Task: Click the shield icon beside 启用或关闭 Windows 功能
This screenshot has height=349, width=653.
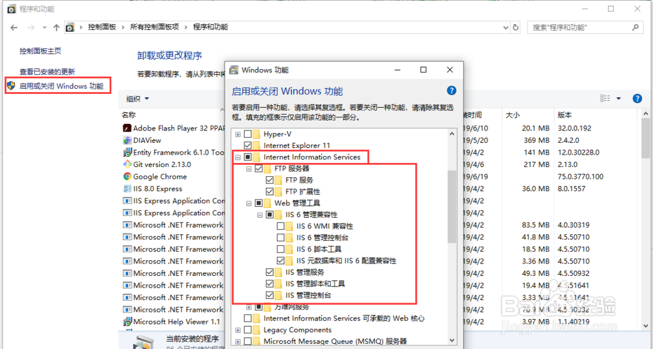Action: pos(11,86)
